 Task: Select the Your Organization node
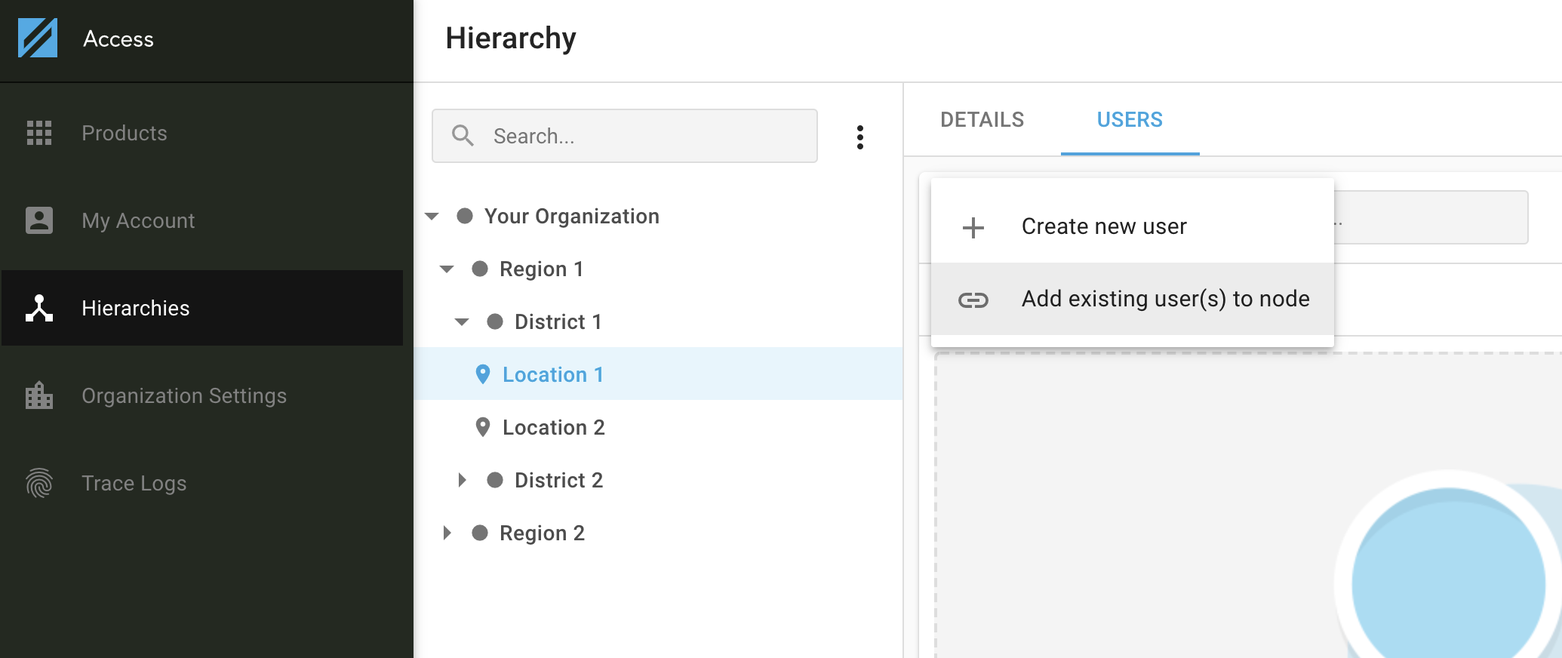pyautogui.click(x=571, y=217)
